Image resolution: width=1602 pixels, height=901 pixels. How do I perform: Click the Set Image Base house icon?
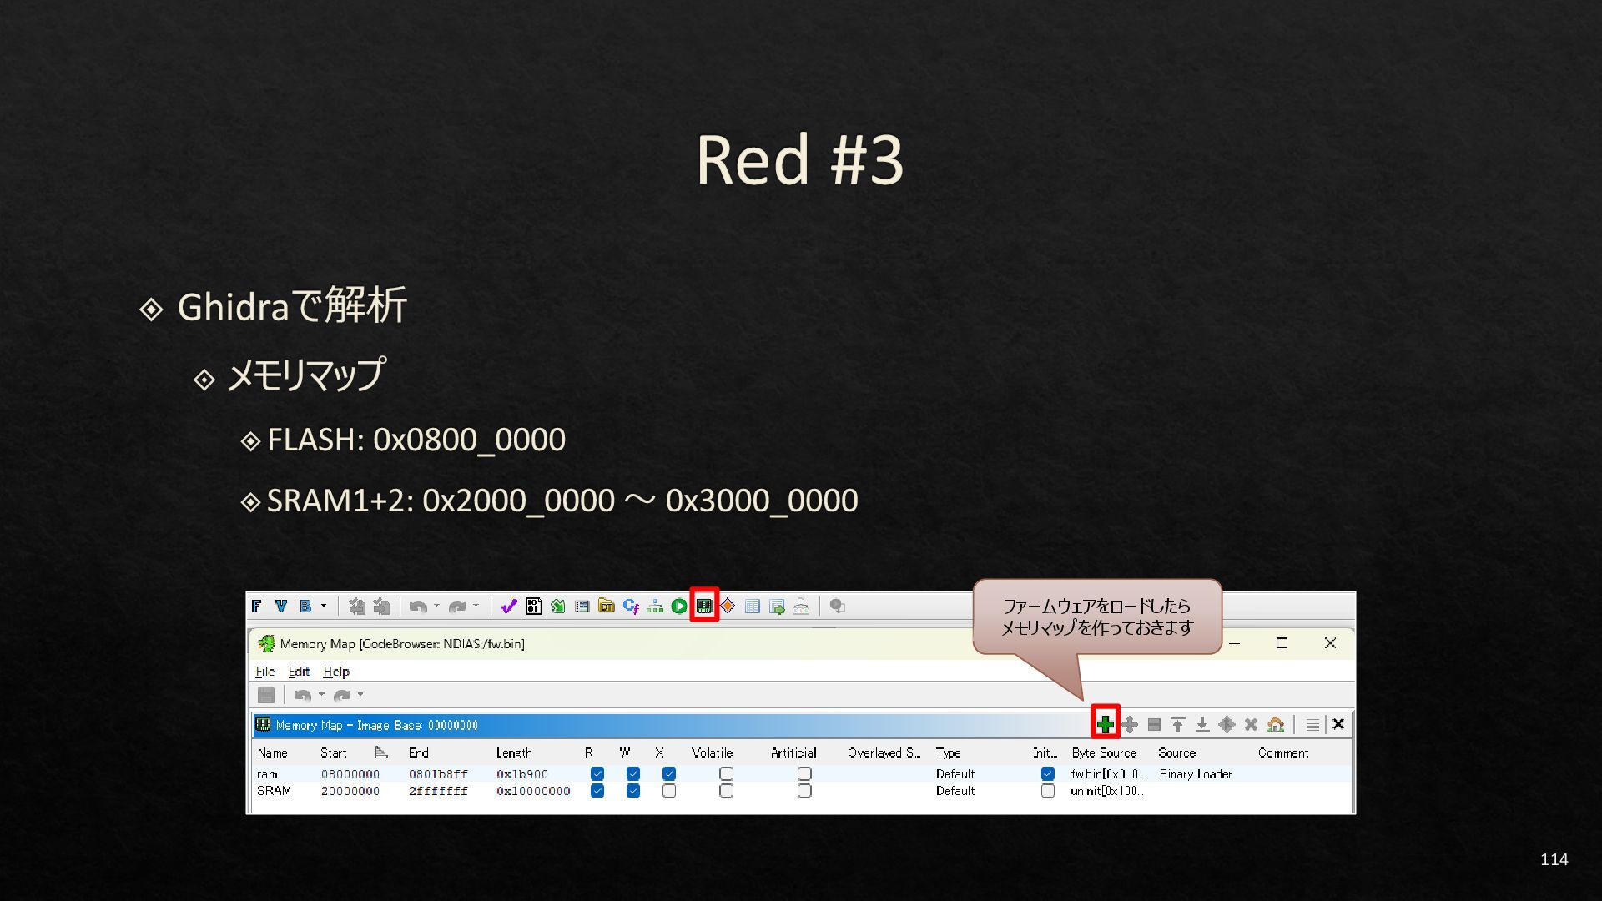pos(1275,724)
